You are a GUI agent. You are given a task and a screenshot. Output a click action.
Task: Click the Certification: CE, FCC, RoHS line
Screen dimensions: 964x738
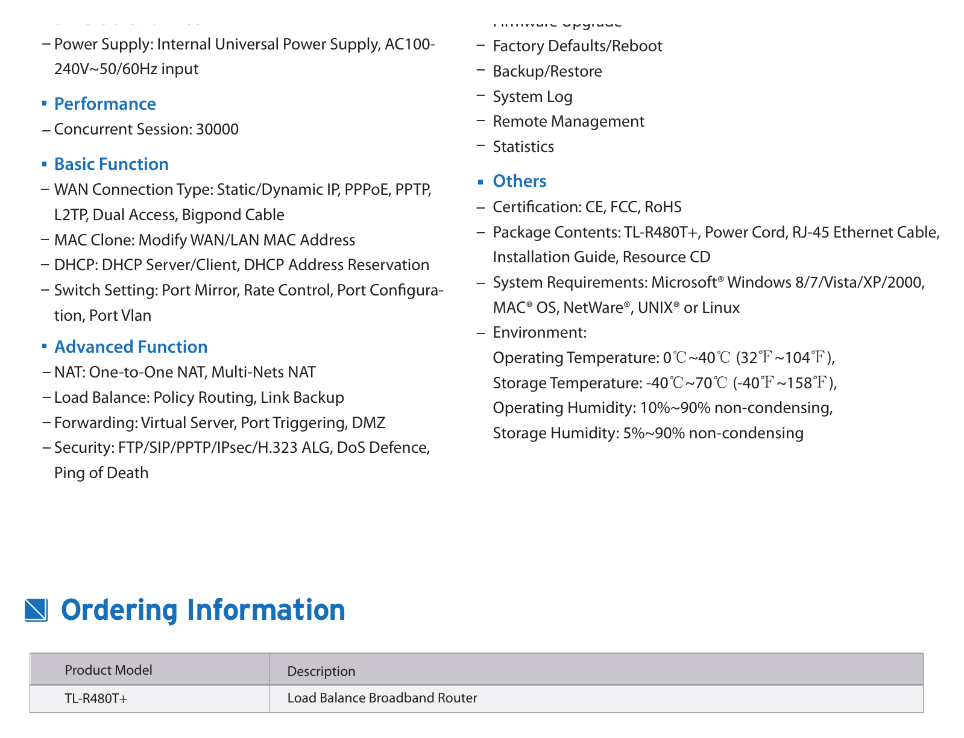tap(587, 207)
